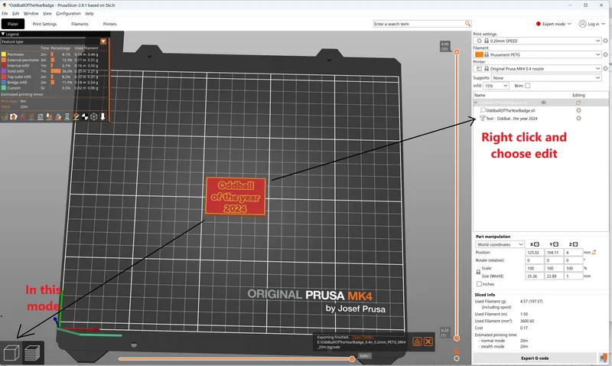
Task: Collapse the Legend panel triangle
Action: tap(3, 34)
